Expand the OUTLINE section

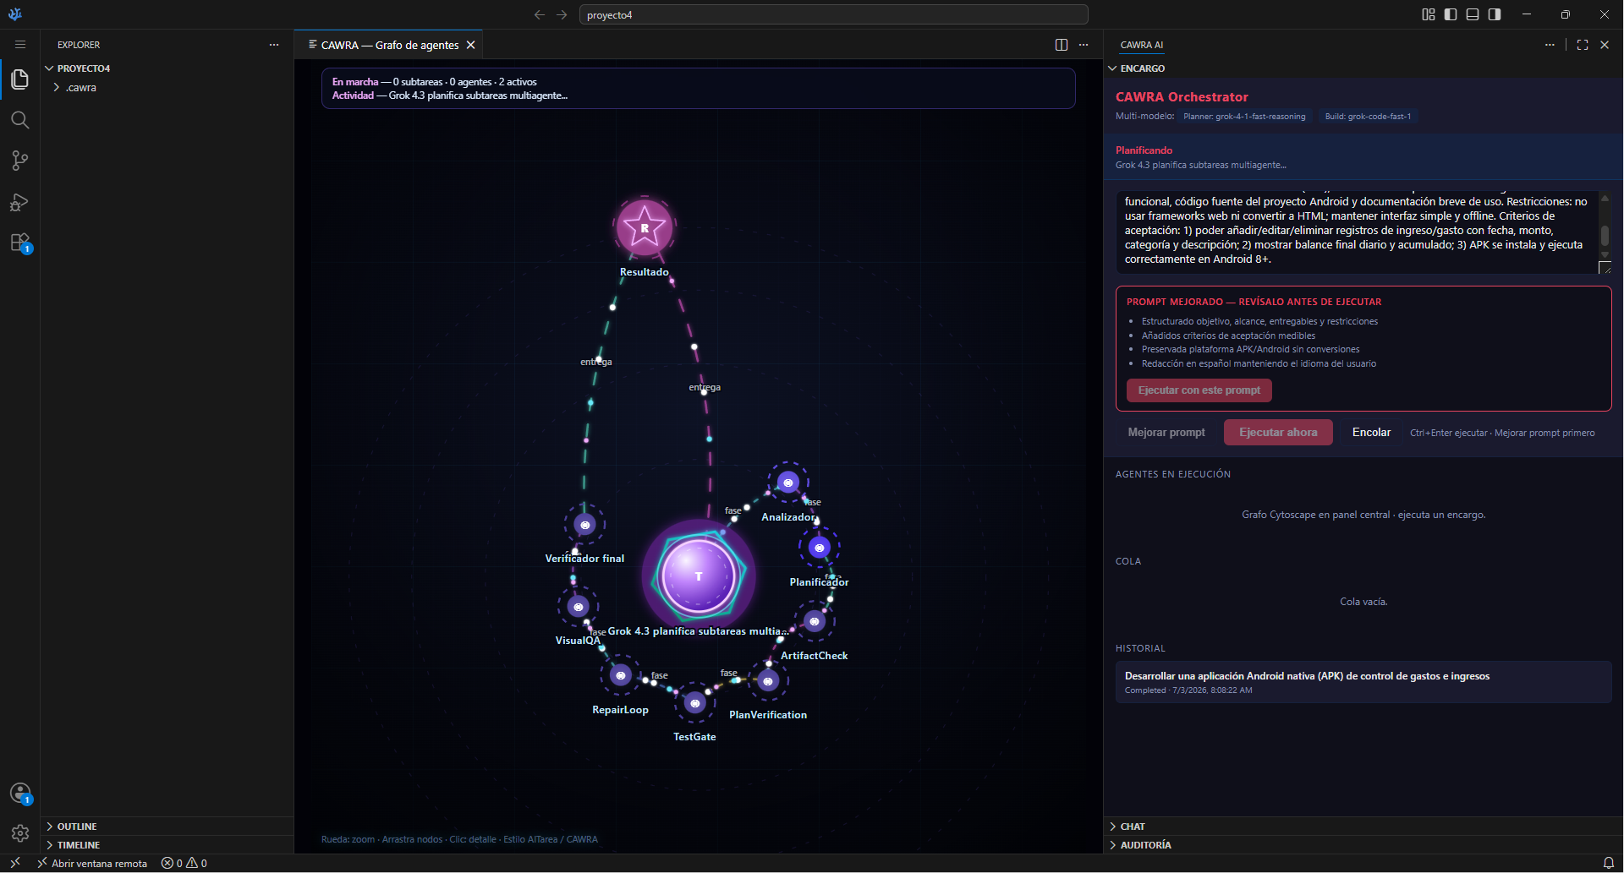(x=77, y=827)
